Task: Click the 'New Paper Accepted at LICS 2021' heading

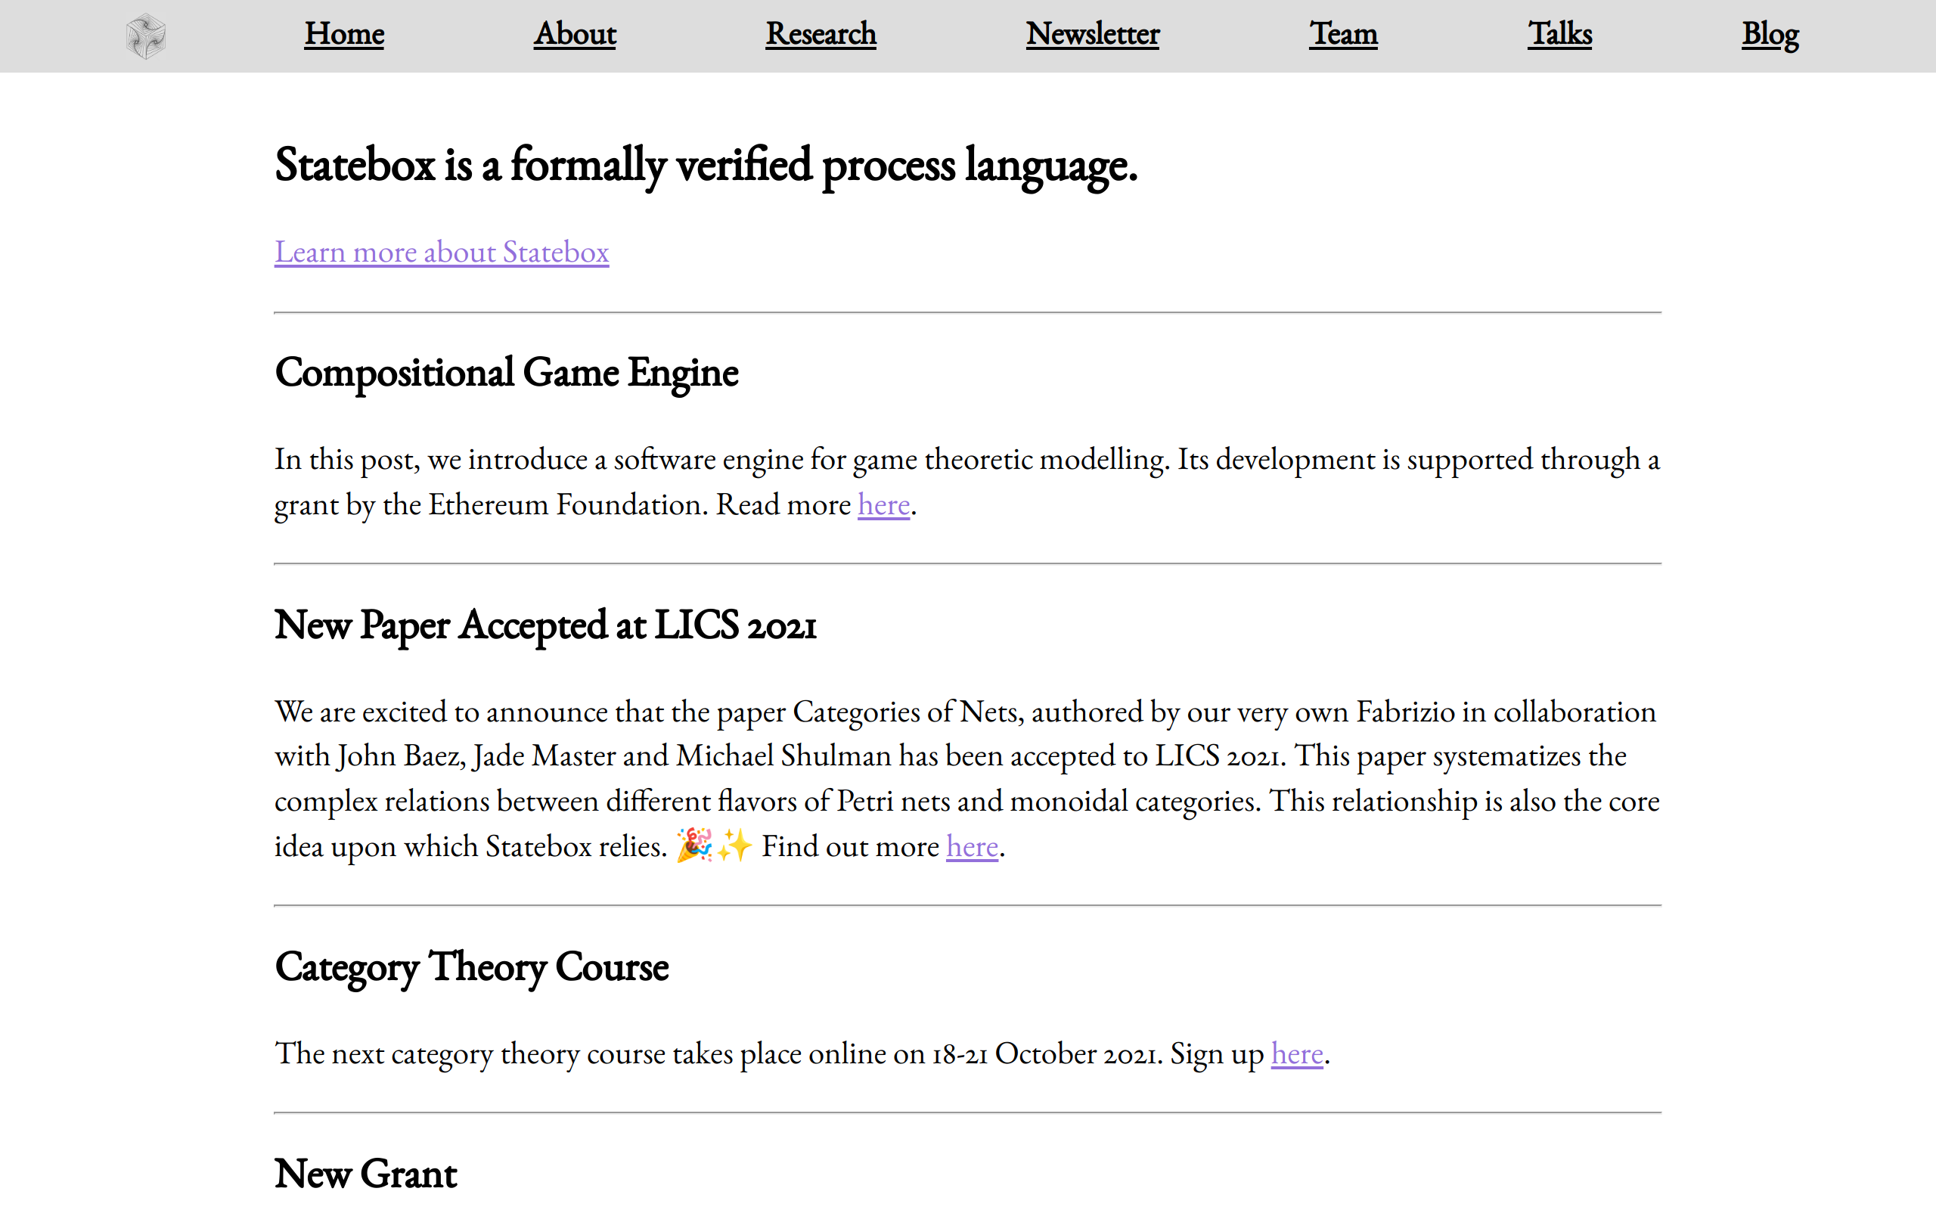Action: coord(544,626)
